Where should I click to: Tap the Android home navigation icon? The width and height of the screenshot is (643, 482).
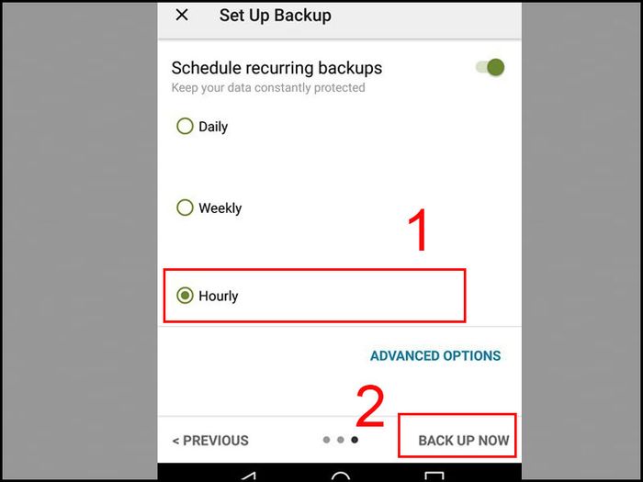tap(341, 476)
